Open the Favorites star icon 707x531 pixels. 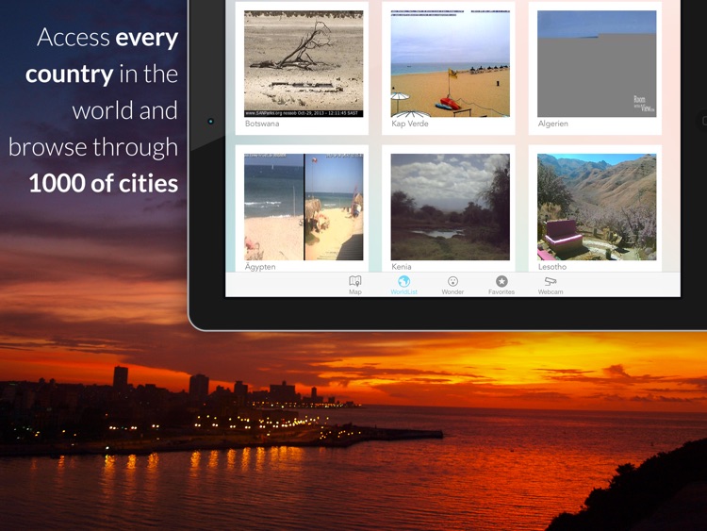501,281
